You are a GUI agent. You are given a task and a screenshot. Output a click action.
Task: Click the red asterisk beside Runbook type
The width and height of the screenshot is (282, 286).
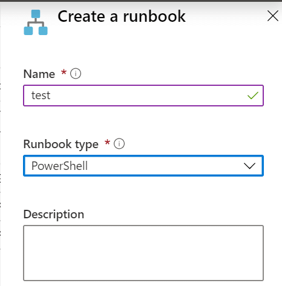(107, 142)
